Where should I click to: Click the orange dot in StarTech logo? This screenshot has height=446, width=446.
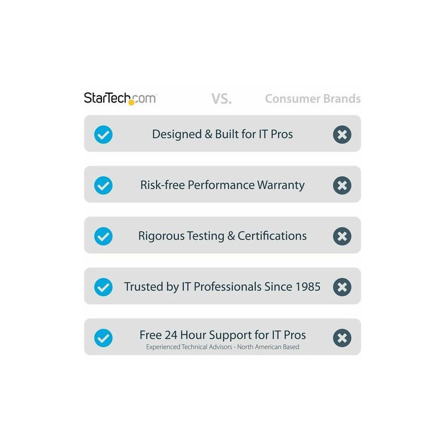132,103
